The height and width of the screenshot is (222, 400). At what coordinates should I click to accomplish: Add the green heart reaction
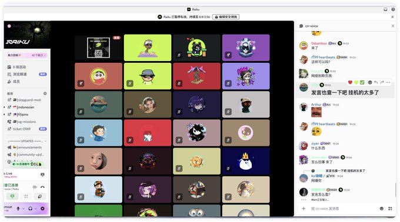(x=356, y=82)
